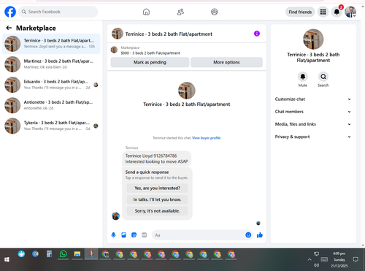Click the large listing photo in right panel
The image size is (365, 271).
[x=313, y=39]
